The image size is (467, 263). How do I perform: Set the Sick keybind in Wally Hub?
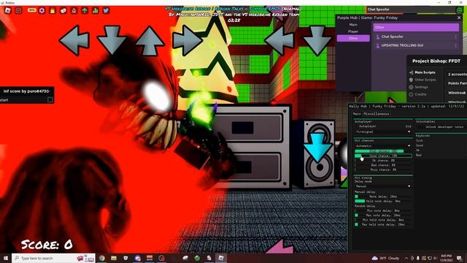click(420, 140)
